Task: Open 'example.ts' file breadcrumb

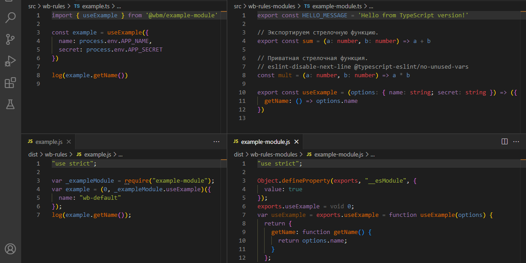Action: click(95, 6)
